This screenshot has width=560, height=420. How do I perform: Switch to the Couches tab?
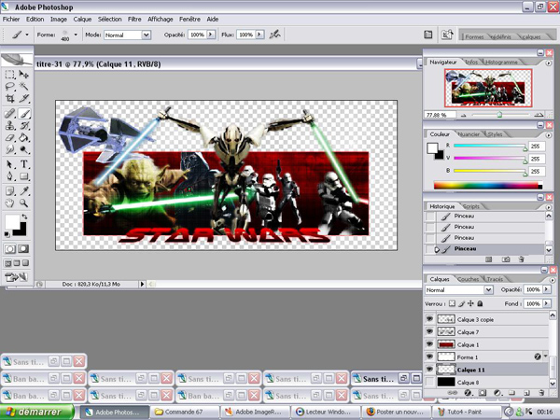(x=468, y=279)
